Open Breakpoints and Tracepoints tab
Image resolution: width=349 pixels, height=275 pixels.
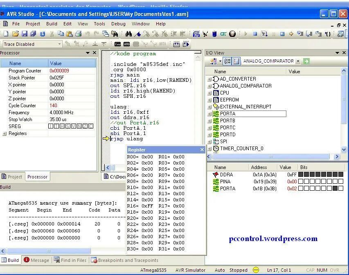coord(125,260)
